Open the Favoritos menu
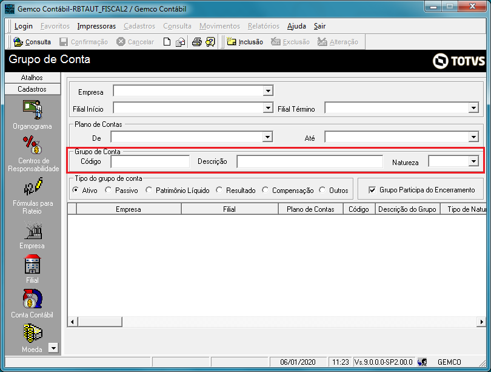Viewport: 491px width, 372px height. click(x=55, y=26)
